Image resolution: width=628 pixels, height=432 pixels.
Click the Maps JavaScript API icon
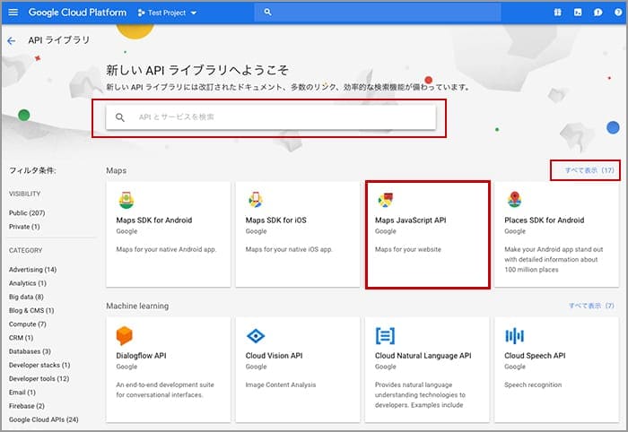pyautogui.click(x=385, y=200)
